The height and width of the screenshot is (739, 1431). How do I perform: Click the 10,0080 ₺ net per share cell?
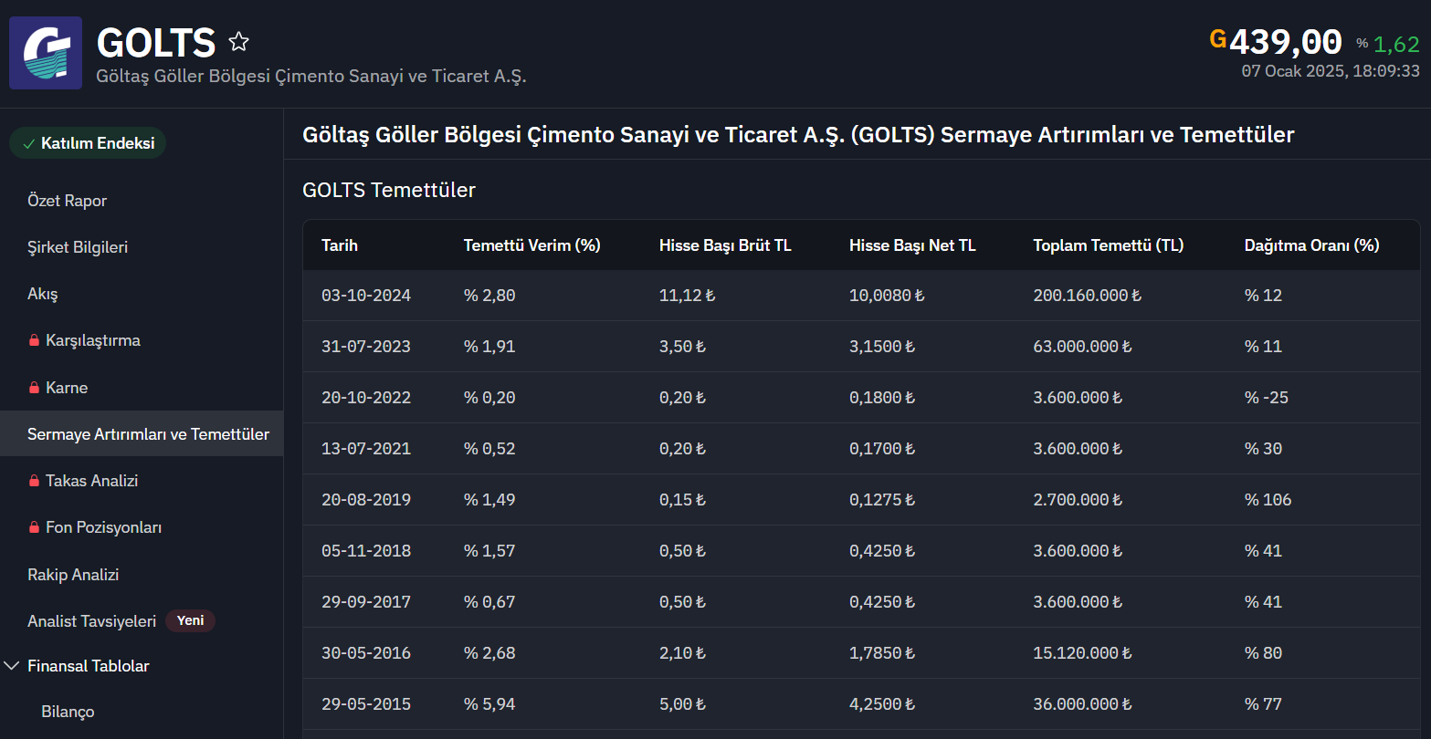(887, 296)
